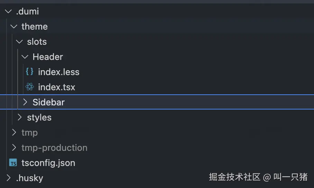Select the tmp-production folder name
314x188 pixels.
(54, 148)
